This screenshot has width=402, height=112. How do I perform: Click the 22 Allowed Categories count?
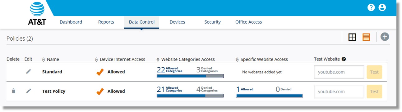click(x=169, y=70)
